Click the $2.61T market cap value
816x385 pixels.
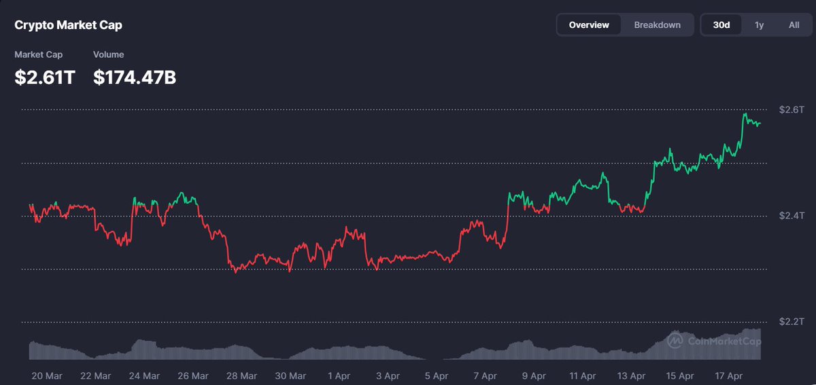click(x=45, y=77)
